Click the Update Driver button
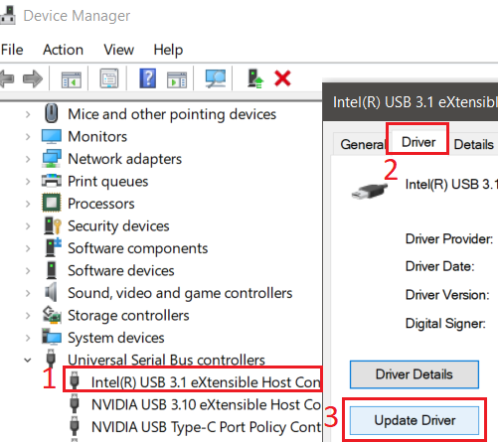 point(415,420)
